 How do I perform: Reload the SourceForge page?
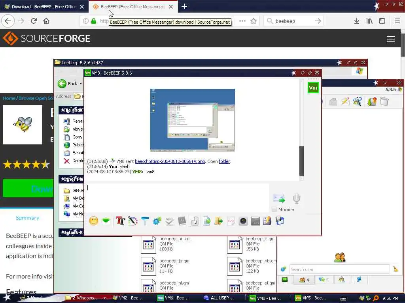click(34, 21)
